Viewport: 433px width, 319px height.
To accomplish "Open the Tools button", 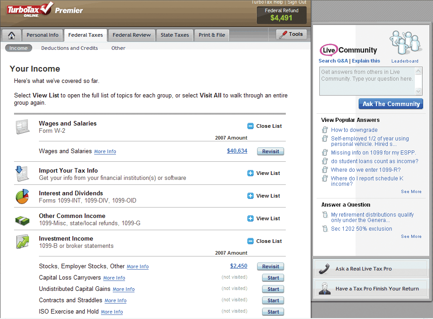I will click(x=291, y=34).
